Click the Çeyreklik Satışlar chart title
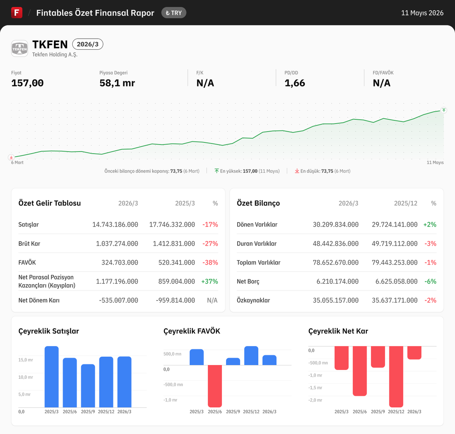This screenshot has height=434, width=455. click(x=49, y=331)
